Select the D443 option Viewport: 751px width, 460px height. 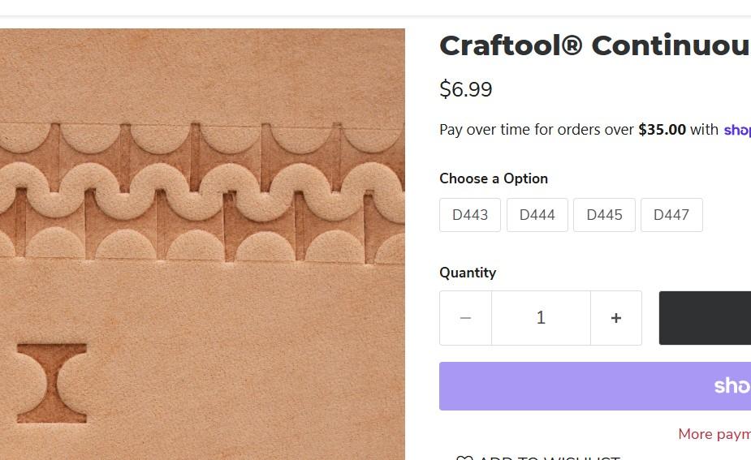(x=470, y=215)
